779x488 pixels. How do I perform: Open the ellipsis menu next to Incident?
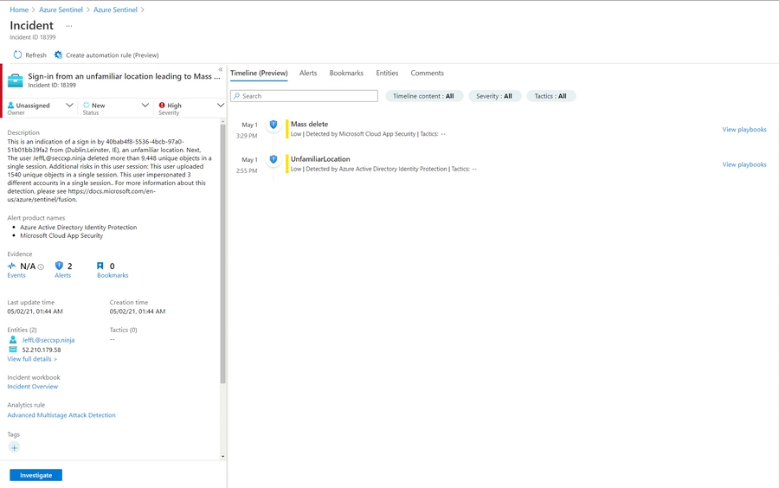point(69,26)
